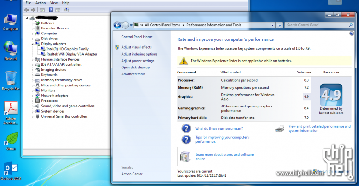Click the scan for hardware changes toolbar icon
359x186 pixels.
[67, 10]
